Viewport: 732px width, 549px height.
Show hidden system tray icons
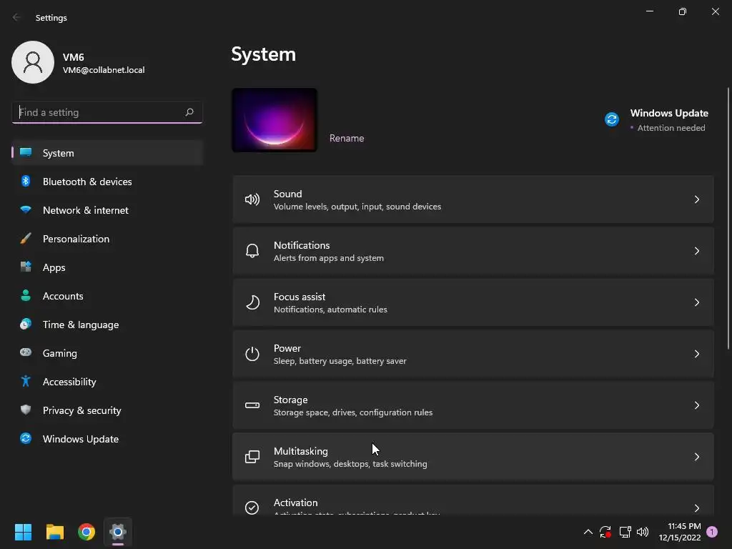point(588,532)
